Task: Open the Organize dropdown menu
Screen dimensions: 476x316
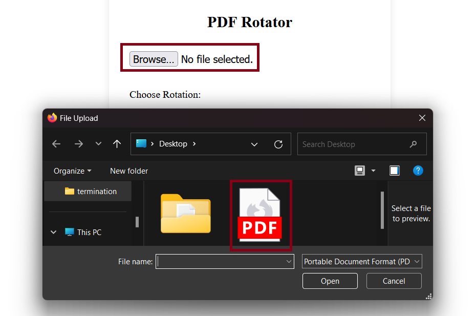Action: coord(72,171)
